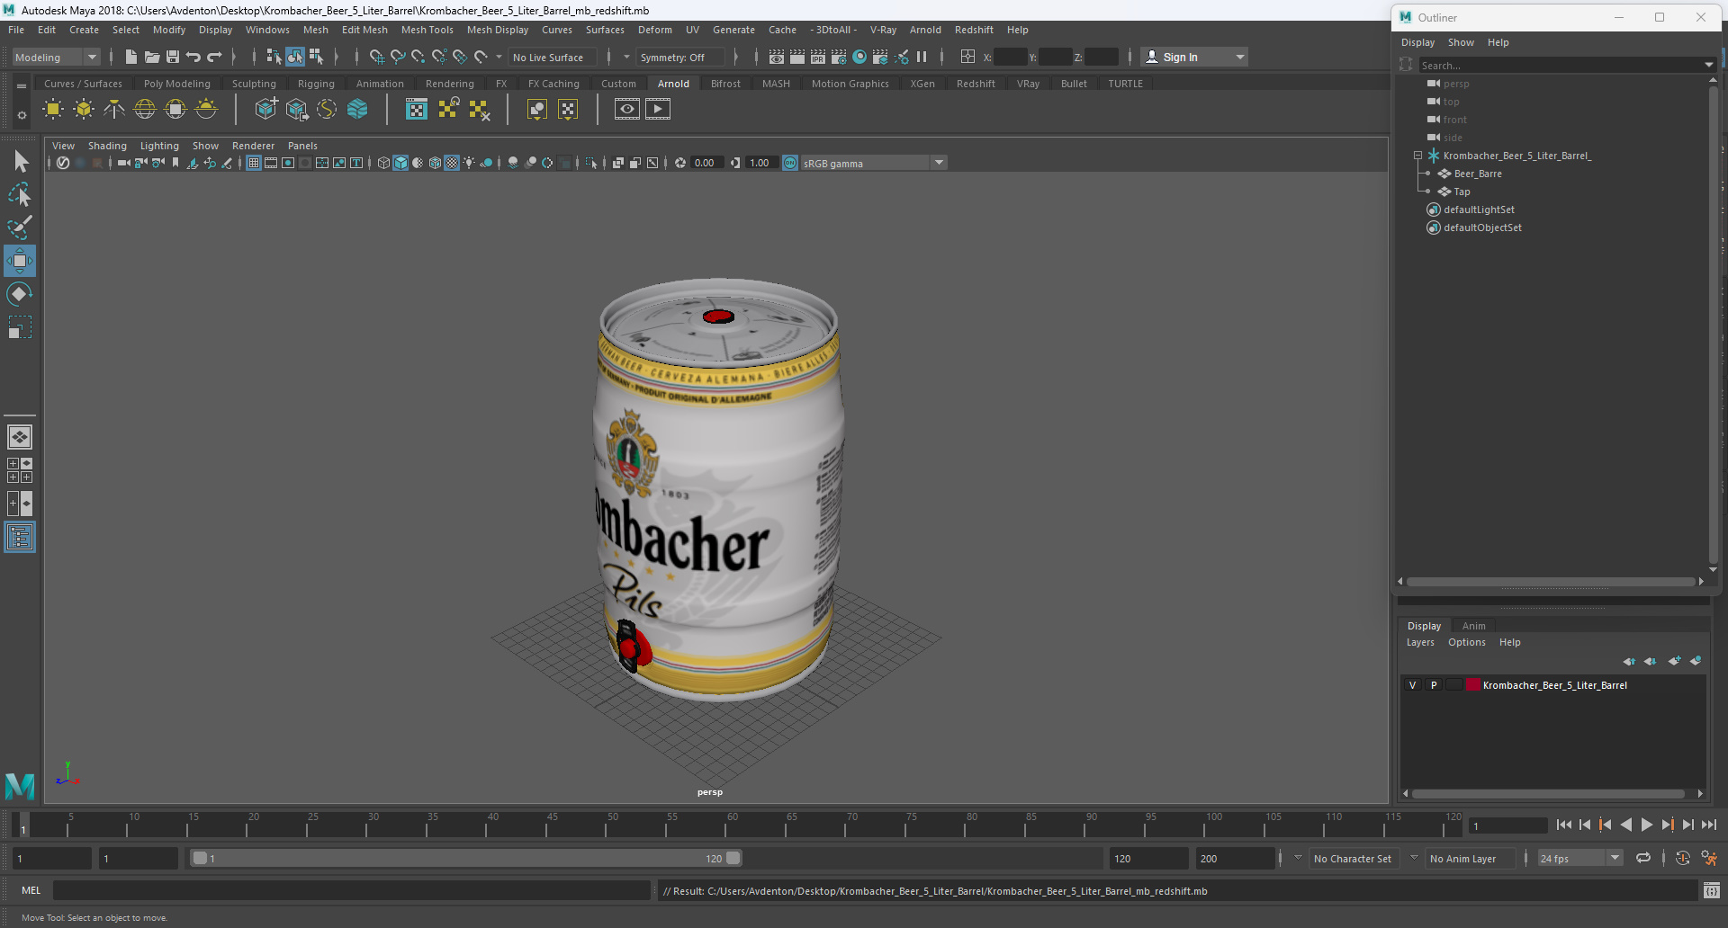Open the Anim tab in layer editor

point(1473,626)
